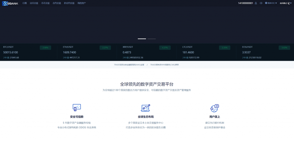Click 多个国家设立本土化交易服务中心 text

pyautogui.click(x=146, y=123)
